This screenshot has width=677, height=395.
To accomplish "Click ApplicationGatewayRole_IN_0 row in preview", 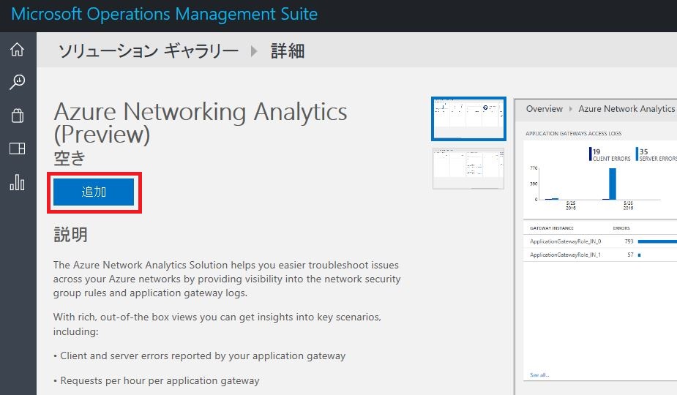I will [x=600, y=241].
